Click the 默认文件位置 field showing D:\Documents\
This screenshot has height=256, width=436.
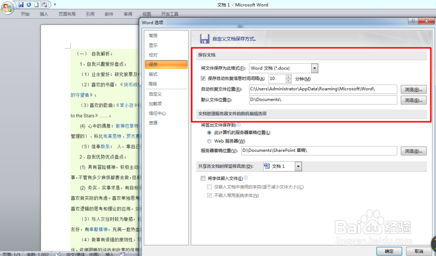[x=323, y=99]
